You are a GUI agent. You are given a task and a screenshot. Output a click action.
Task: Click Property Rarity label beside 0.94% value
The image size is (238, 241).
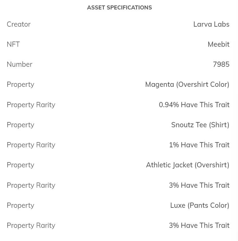pos(31,105)
